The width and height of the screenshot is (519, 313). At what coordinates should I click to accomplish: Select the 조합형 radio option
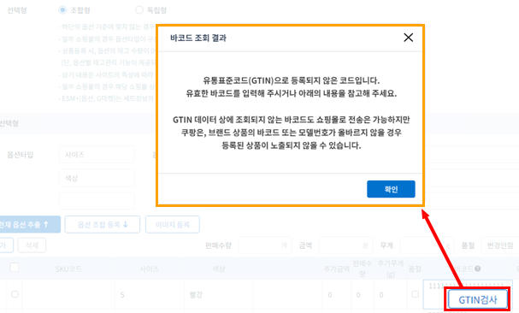62,10
